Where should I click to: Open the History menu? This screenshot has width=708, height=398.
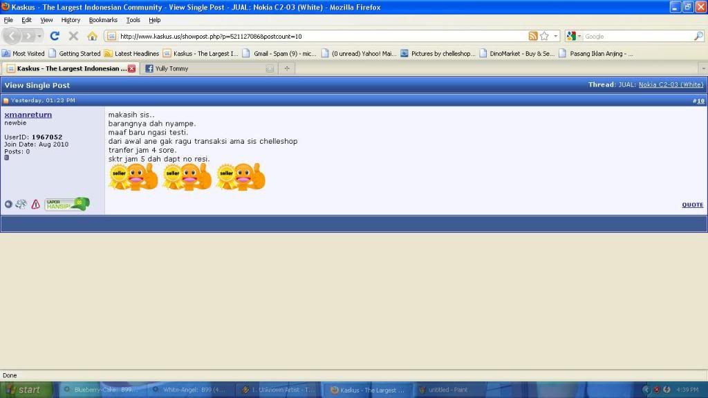[x=71, y=20]
